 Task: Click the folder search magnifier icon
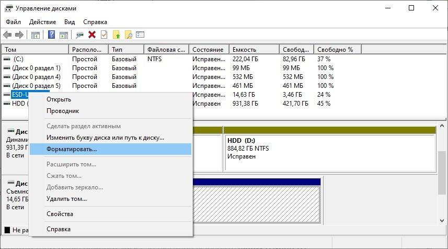pos(129,35)
